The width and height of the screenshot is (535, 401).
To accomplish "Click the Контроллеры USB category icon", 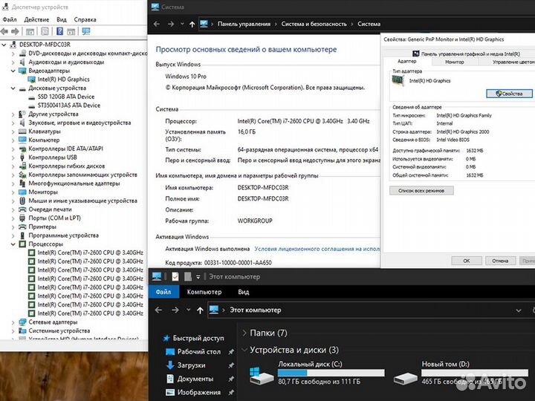I will click(22, 157).
